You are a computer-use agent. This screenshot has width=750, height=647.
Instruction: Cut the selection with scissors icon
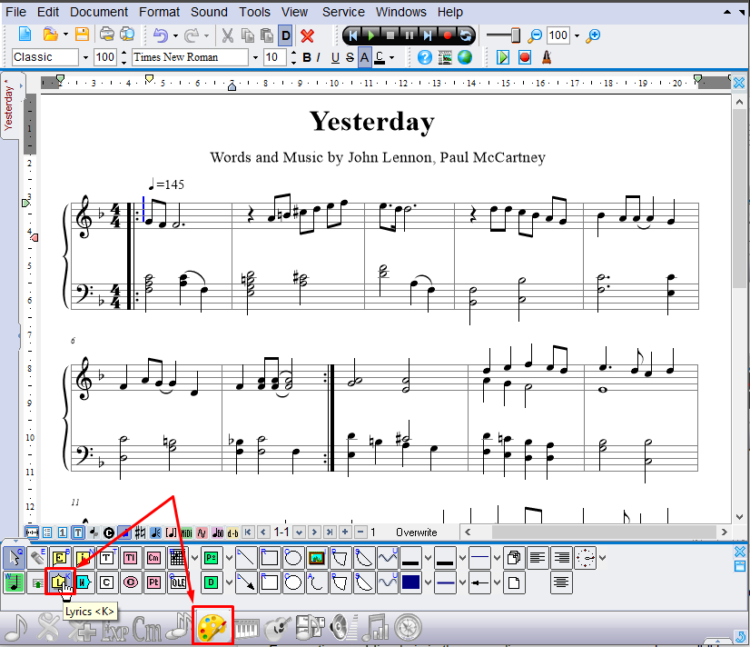point(227,35)
